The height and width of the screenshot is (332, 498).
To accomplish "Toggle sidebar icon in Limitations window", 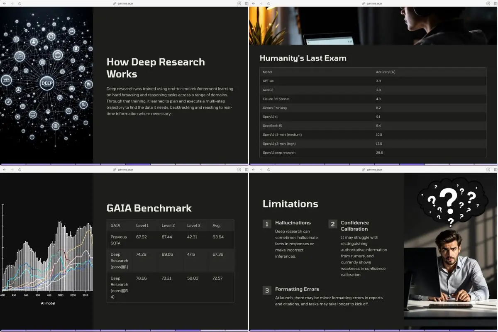I will coord(496,169).
